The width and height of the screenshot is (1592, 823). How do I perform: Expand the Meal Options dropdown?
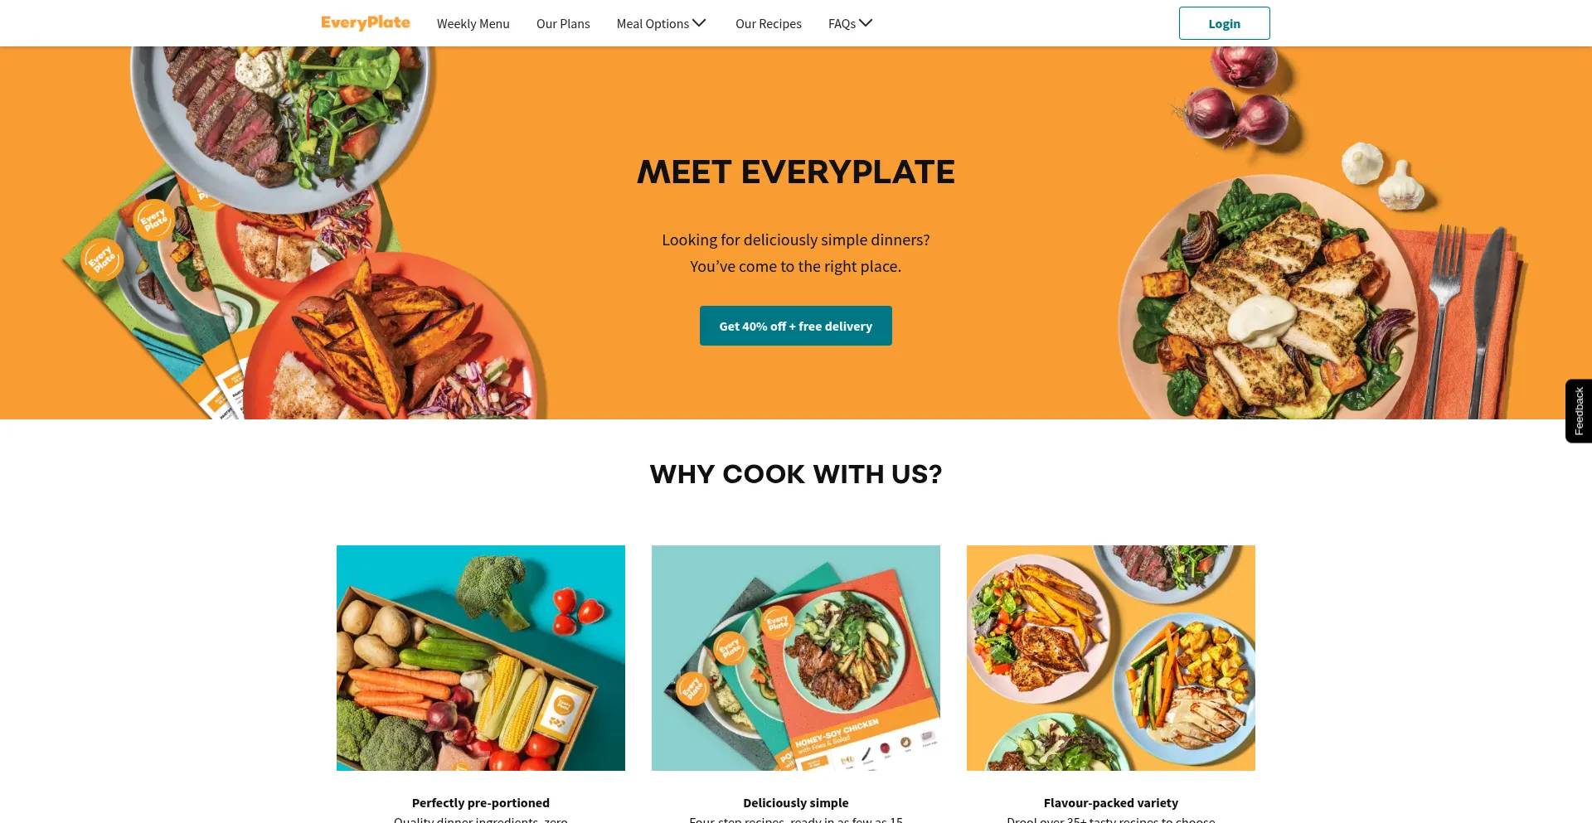click(661, 24)
